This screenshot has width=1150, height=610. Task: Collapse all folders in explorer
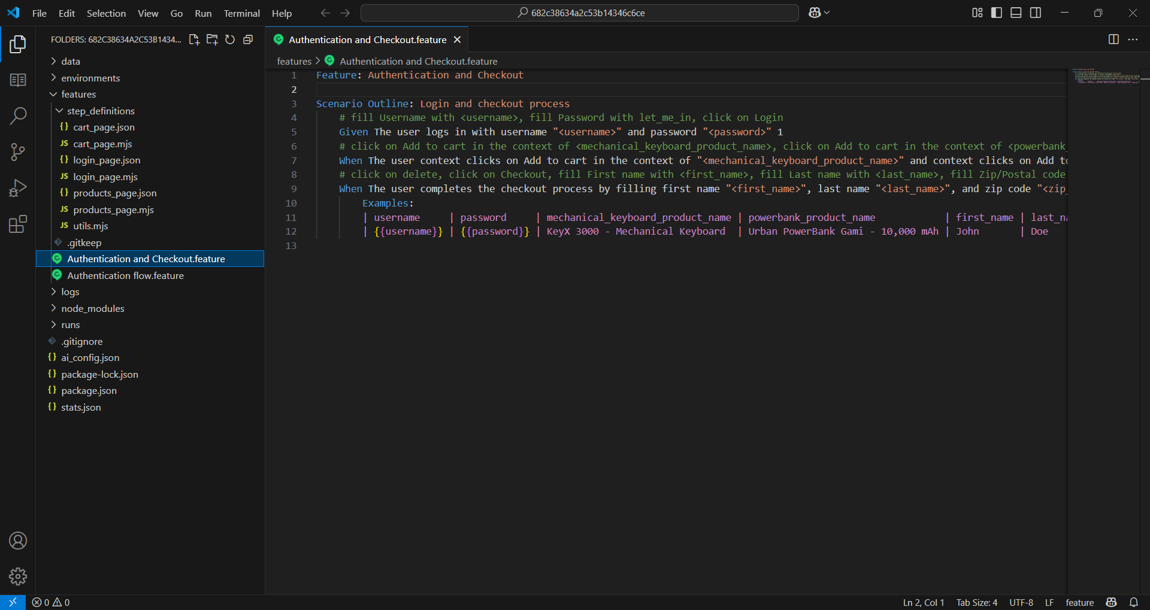pos(248,40)
